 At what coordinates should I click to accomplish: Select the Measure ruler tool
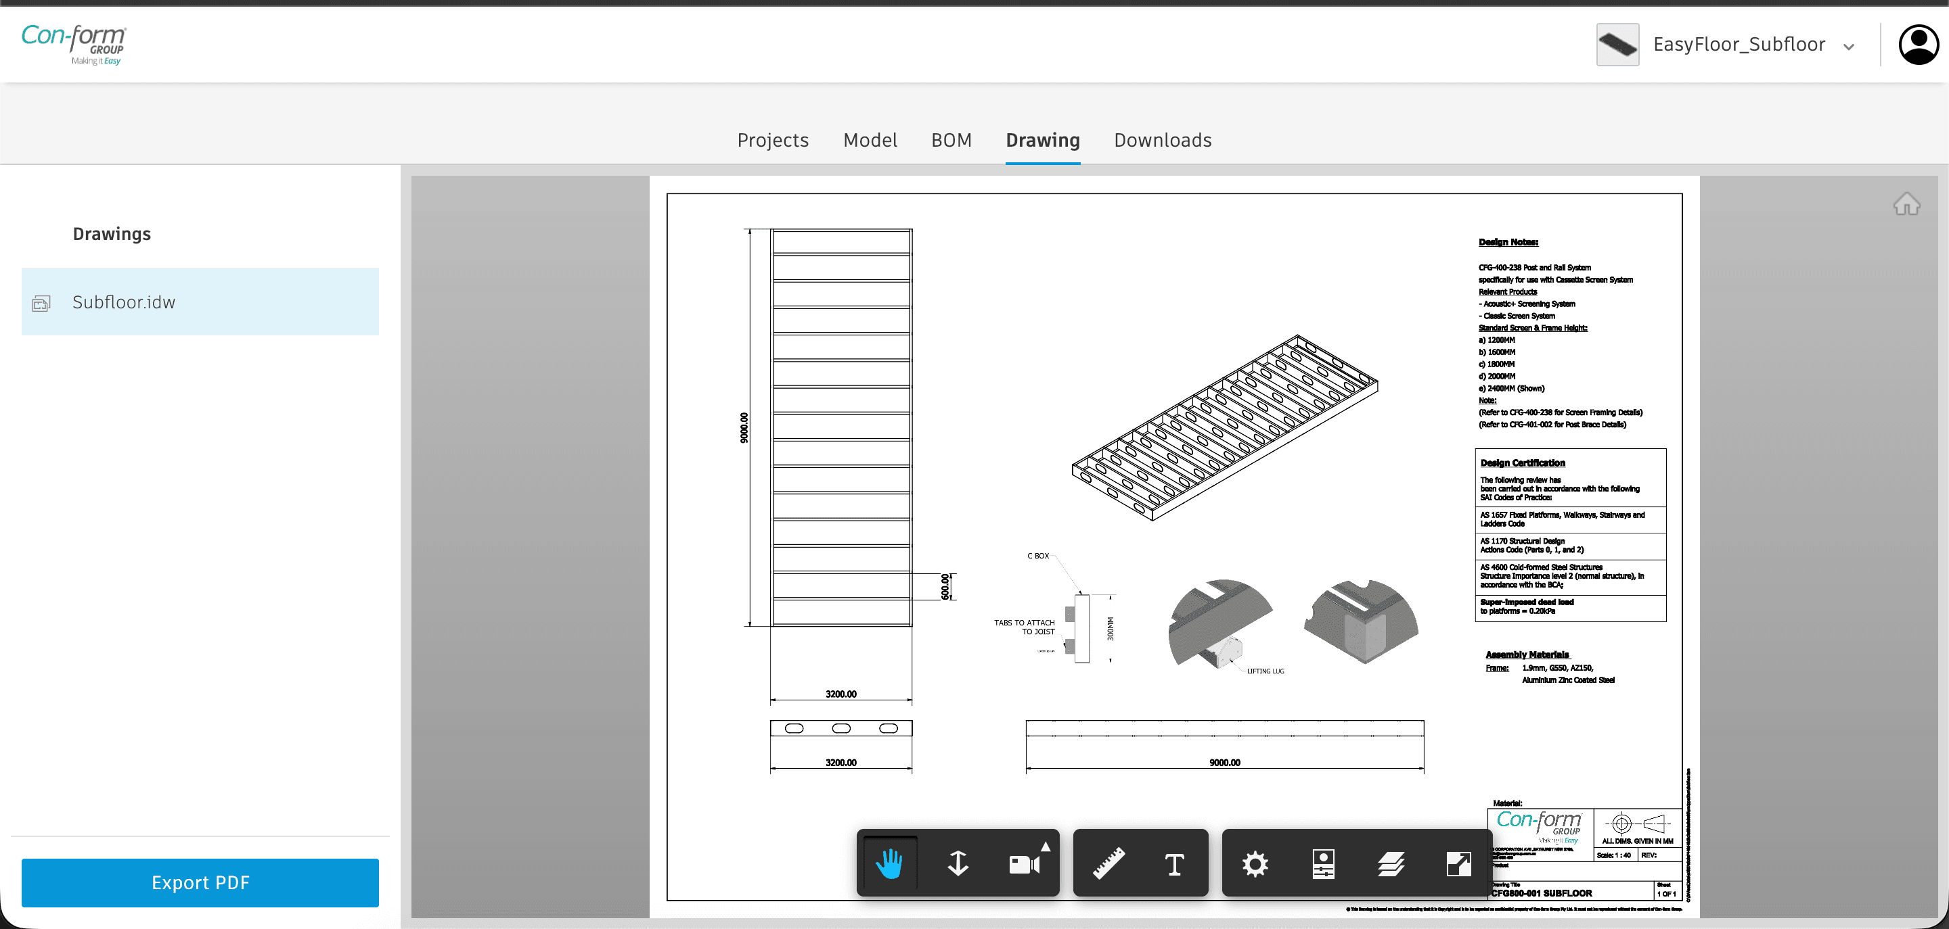pyautogui.click(x=1108, y=863)
